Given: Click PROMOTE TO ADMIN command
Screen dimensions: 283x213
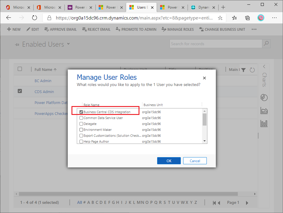Looking at the screenshot, I should (x=136, y=29).
